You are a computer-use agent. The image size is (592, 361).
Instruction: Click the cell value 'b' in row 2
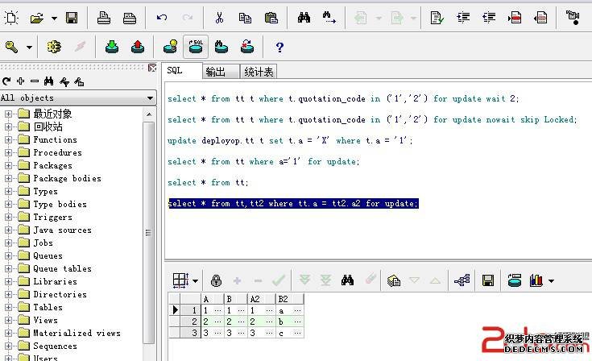coord(281,321)
